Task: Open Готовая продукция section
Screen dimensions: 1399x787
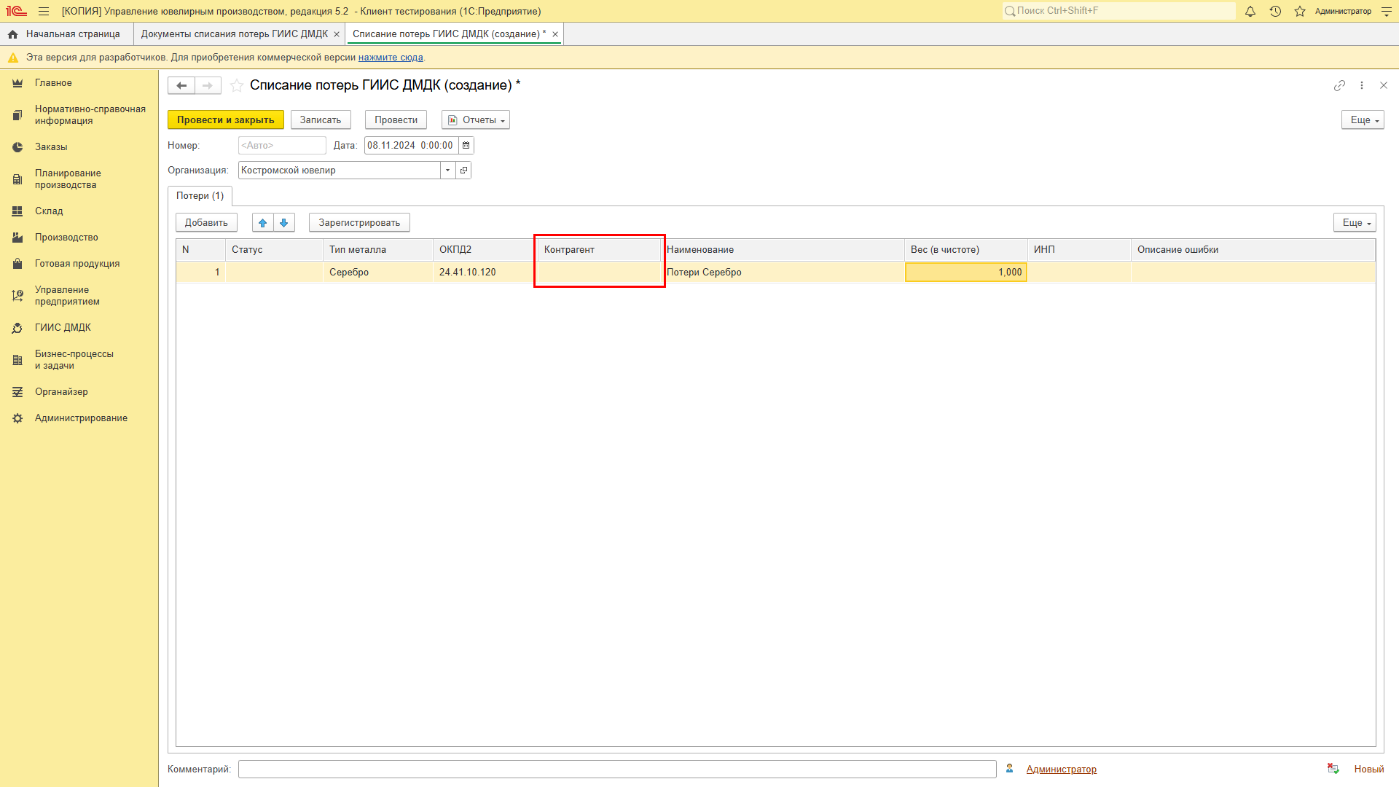Action: click(x=79, y=264)
